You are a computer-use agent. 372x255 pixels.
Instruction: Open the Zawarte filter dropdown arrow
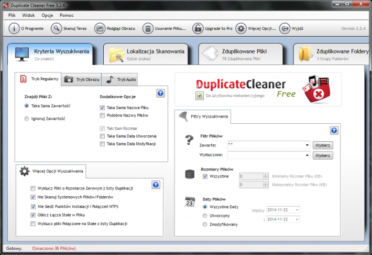coord(307,145)
